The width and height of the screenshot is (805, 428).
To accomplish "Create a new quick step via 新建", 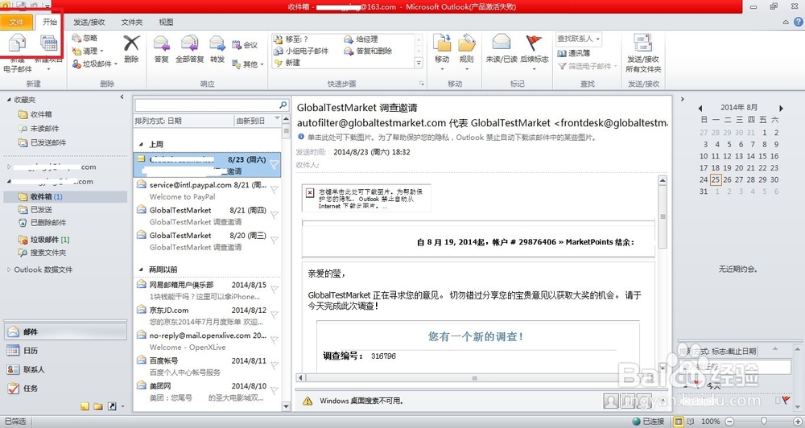I will click(x=287, y=63).
